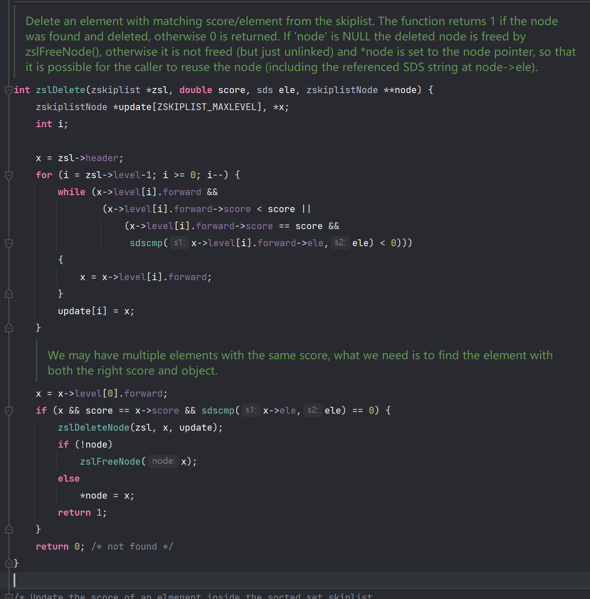
Task: Click the 's2:' hint on the if line
Action: pyautogui.click(x=313, y=410)
